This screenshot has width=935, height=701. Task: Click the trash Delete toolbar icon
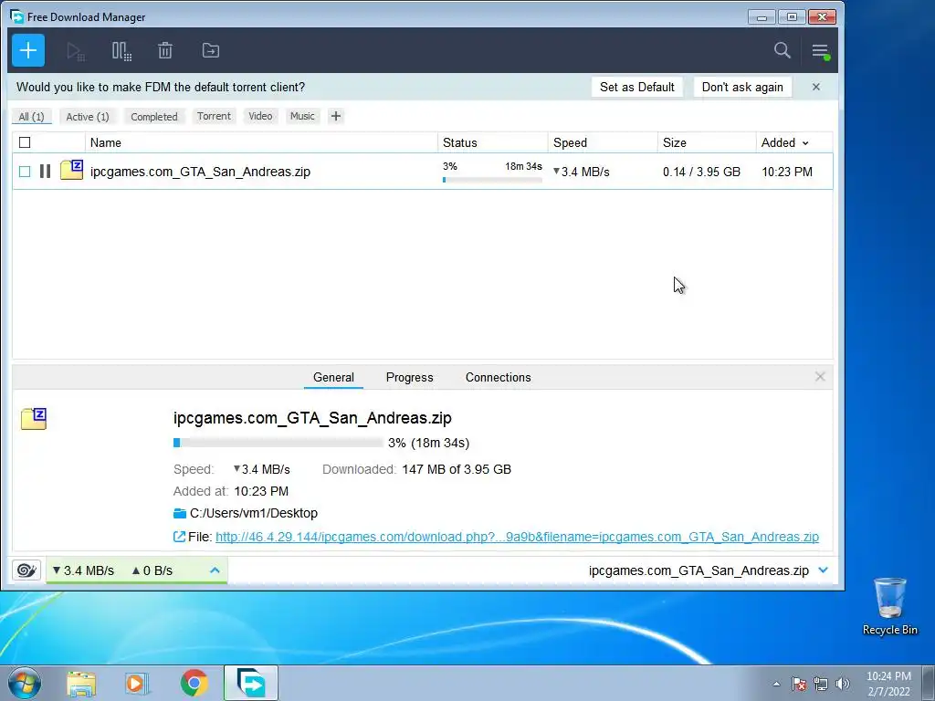click(x=165, y=51)
